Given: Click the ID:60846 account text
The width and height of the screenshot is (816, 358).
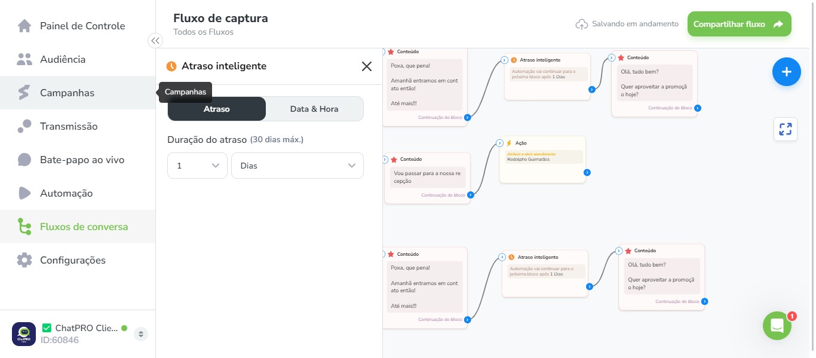Looking at the screenshot, I should (59, 340).
